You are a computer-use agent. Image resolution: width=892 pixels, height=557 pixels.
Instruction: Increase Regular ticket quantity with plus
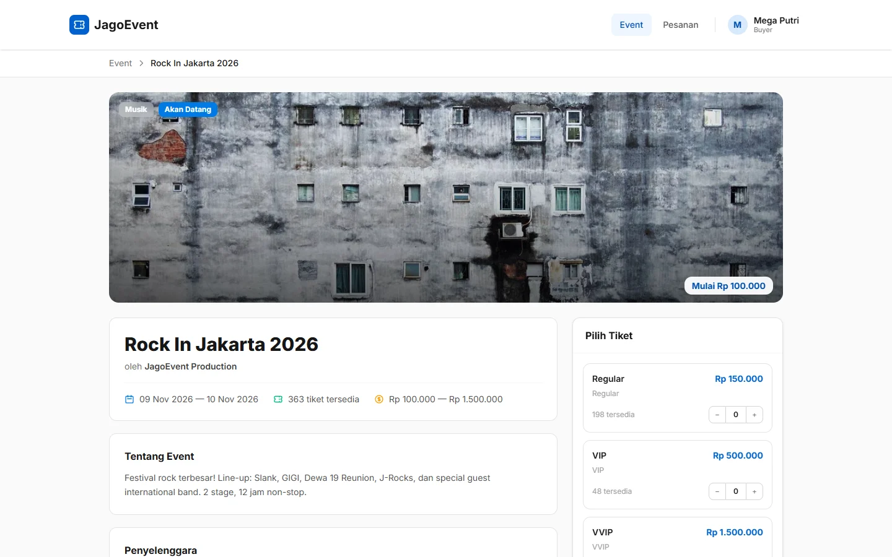[x=754, y=415]
